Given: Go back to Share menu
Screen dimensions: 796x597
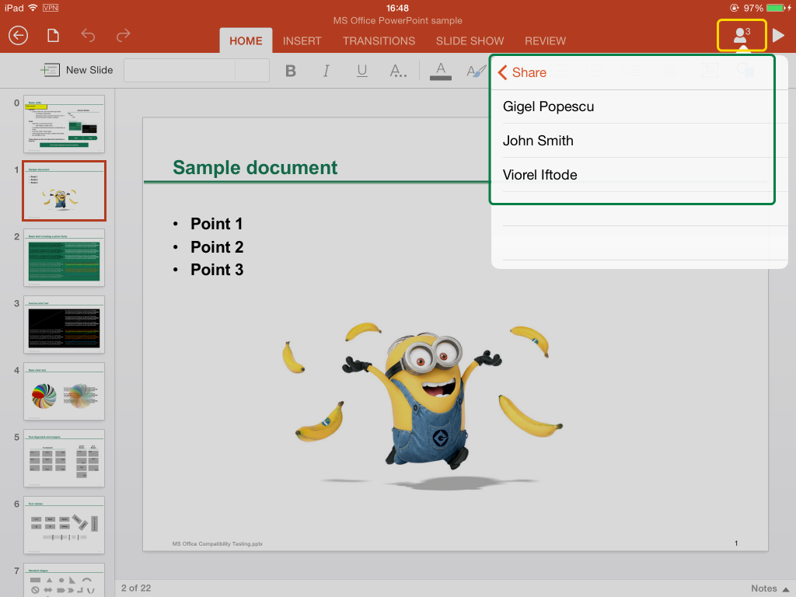Looking at the screenshot, I should (x=522, y=72).
